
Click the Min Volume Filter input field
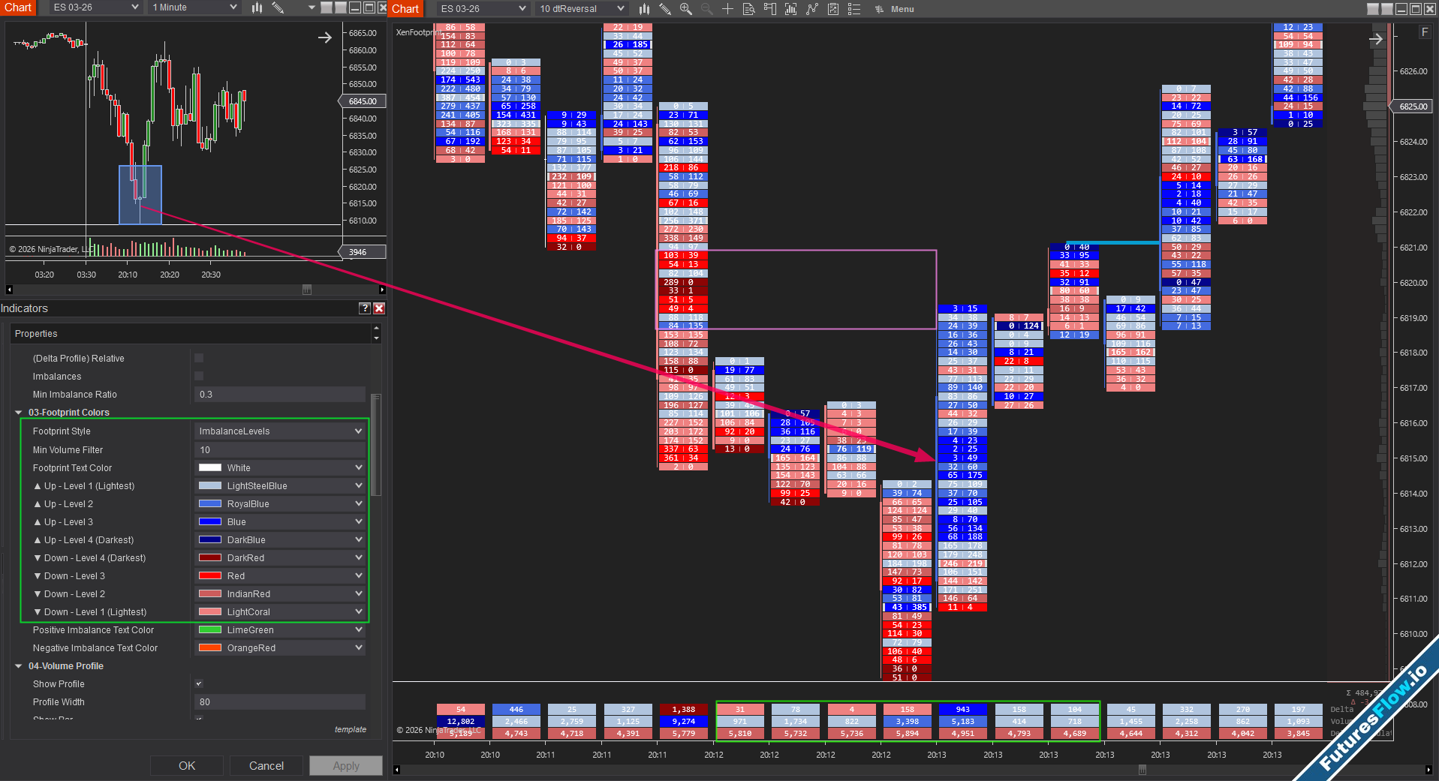pos(280,450)
